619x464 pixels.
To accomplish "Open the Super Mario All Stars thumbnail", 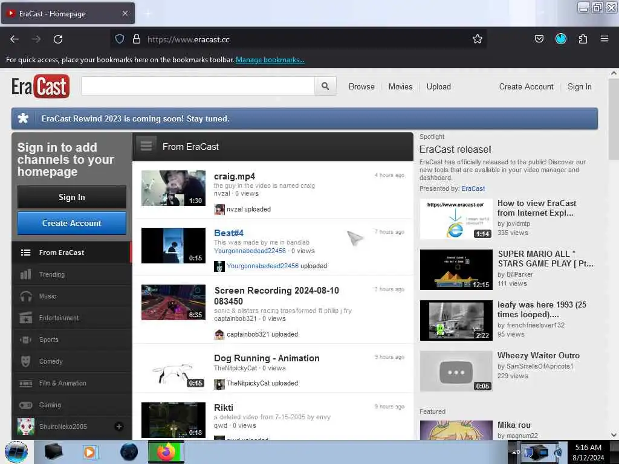I will tap(456, 269).
